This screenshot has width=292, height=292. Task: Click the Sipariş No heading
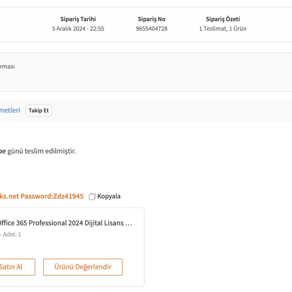coord(151,19)
